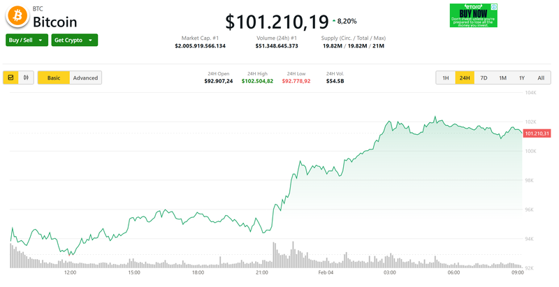559x287 pixels.
Task: Switch chart to 7D range
Action: click(484, 78)
